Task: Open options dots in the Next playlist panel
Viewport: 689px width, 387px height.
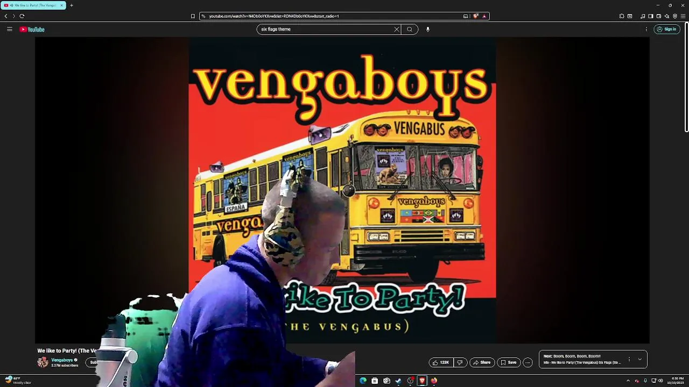Action: click(629, 359)
